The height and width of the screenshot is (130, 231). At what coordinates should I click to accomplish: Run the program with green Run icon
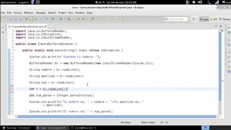[61, 19]
